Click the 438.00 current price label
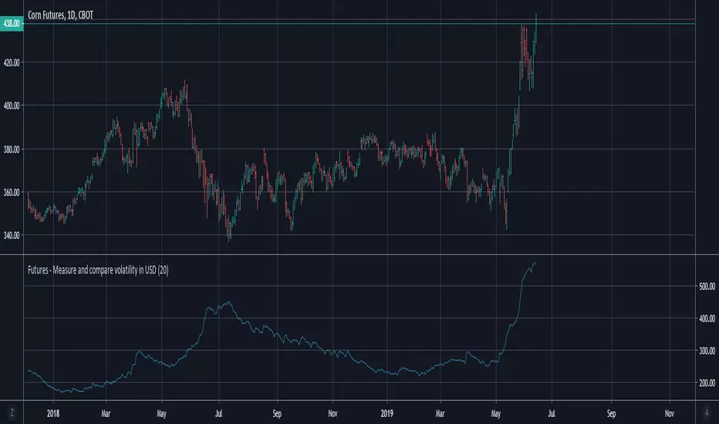The height and width of the screenshot is (424, 719). (12, 23)
